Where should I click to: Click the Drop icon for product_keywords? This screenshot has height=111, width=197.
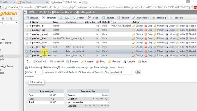coord(146,55)
